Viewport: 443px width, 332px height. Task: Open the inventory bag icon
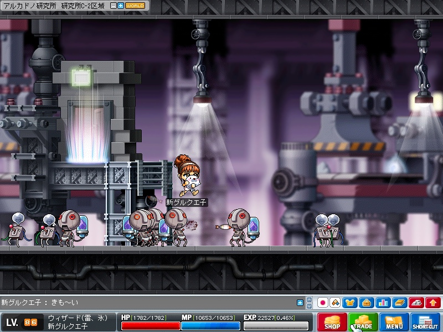point(367,303)
